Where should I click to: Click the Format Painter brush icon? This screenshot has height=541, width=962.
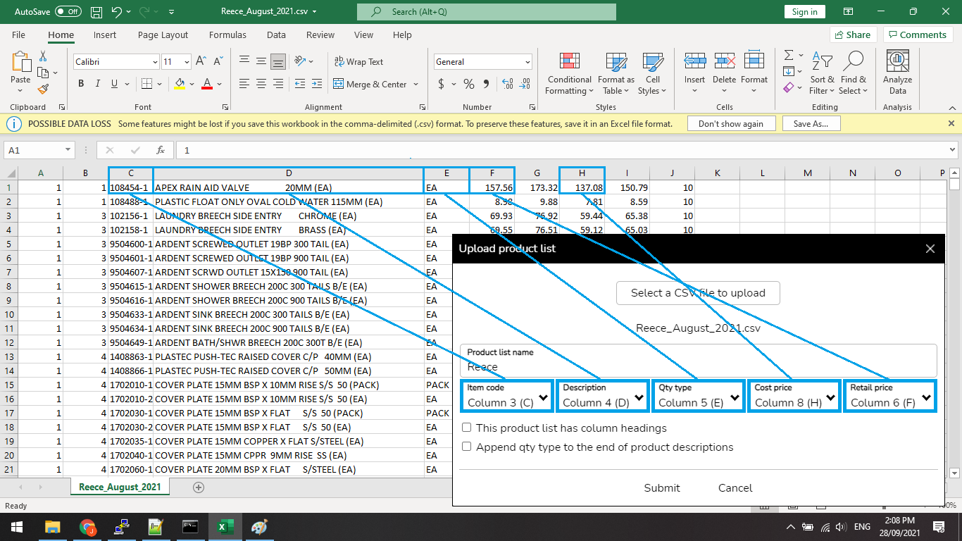click(x=43, y=89)
